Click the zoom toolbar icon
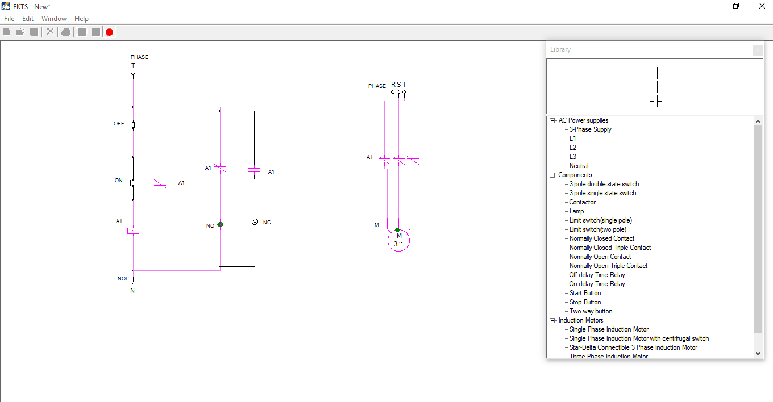 [82, 32]
